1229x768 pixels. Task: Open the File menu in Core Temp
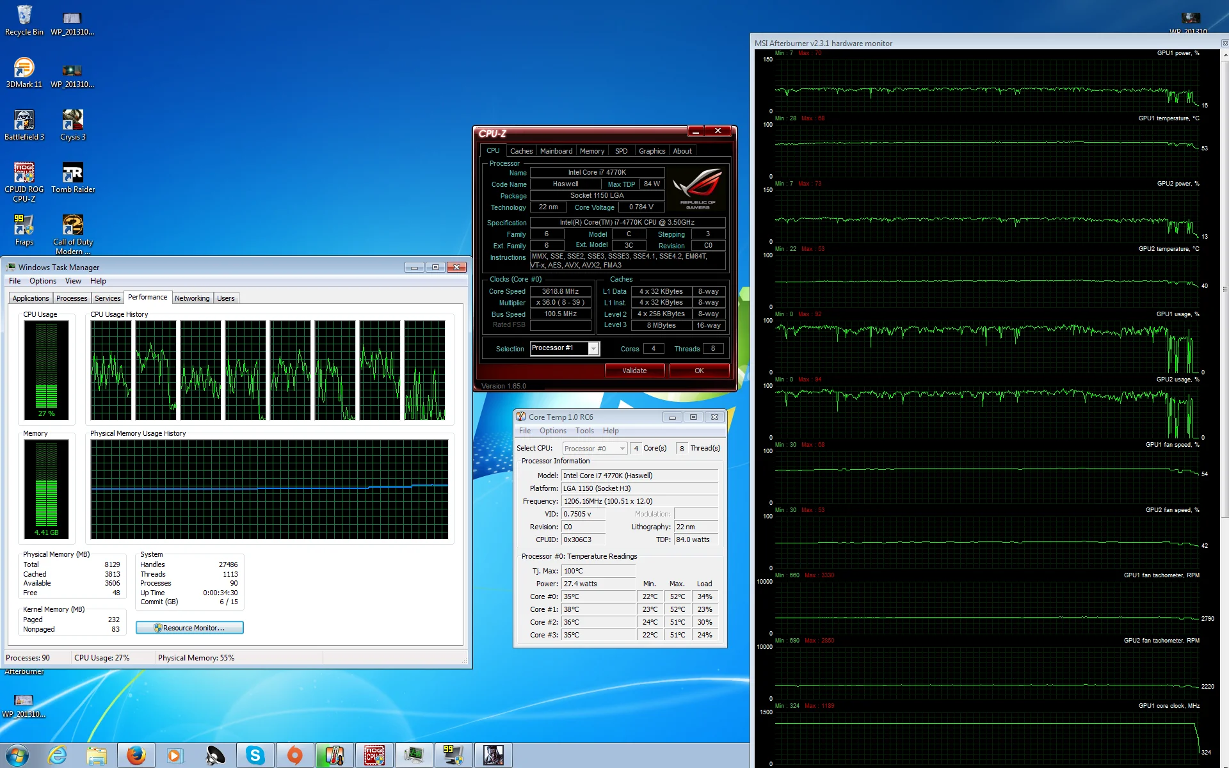(525, 431)
